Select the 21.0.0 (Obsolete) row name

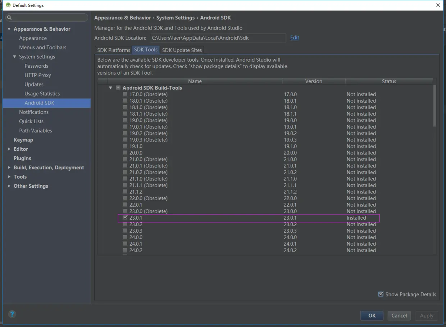148,159
